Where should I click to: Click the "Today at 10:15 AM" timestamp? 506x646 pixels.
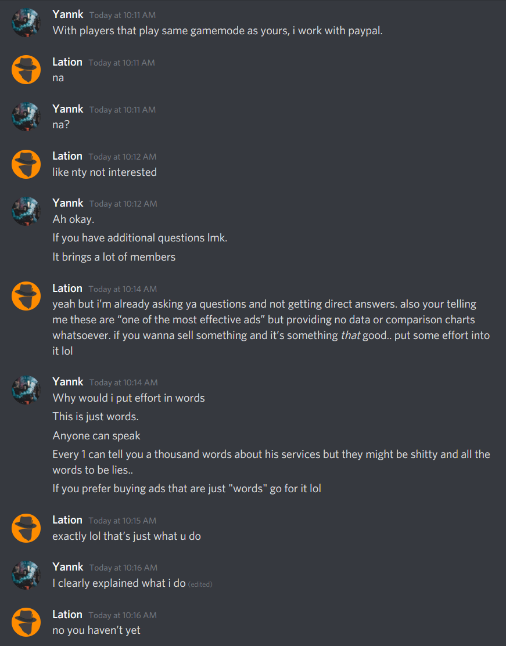[x=122, y=521]
